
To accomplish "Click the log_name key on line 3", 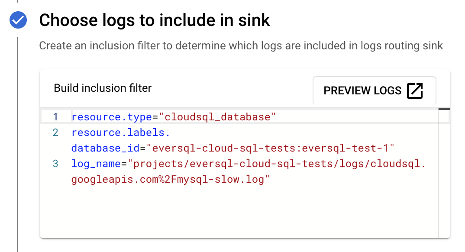I will [96, 164].
